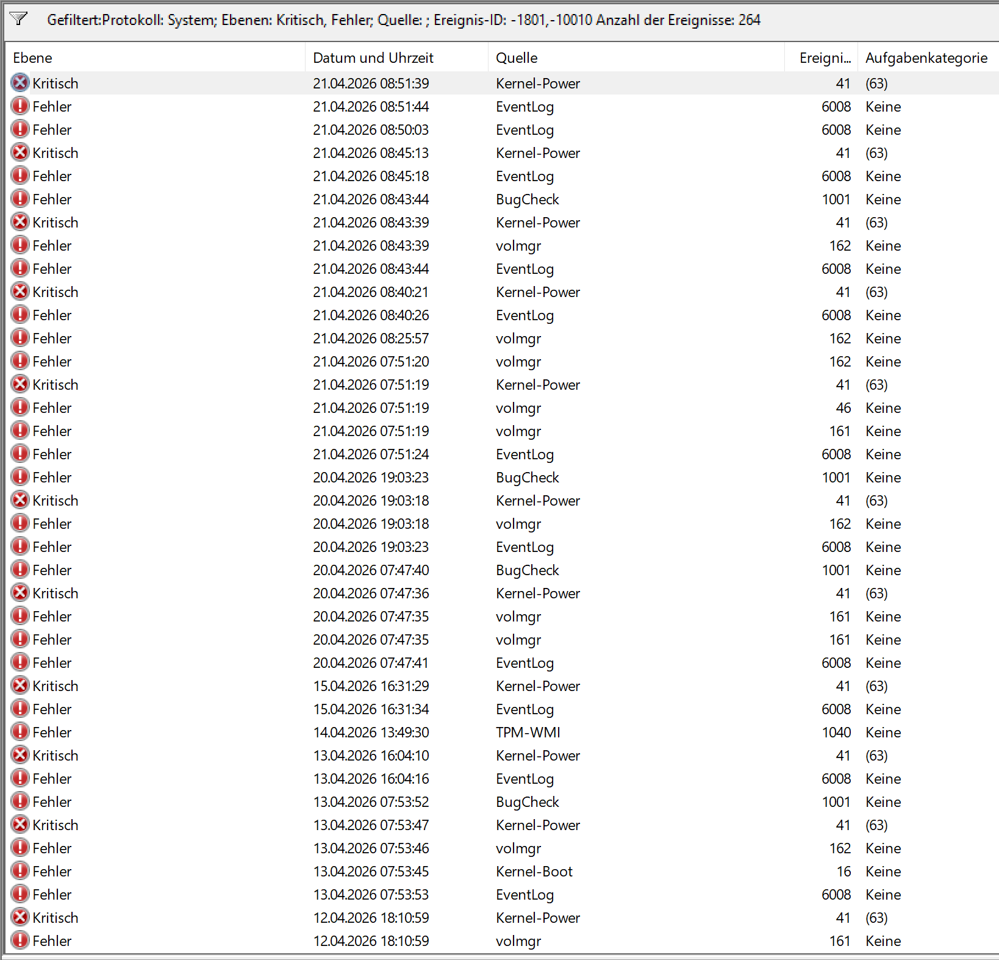999x960 pixels.
Task: Click the error icon at 21.04.2026 08:51:44
Action: (x=20, y=106)
